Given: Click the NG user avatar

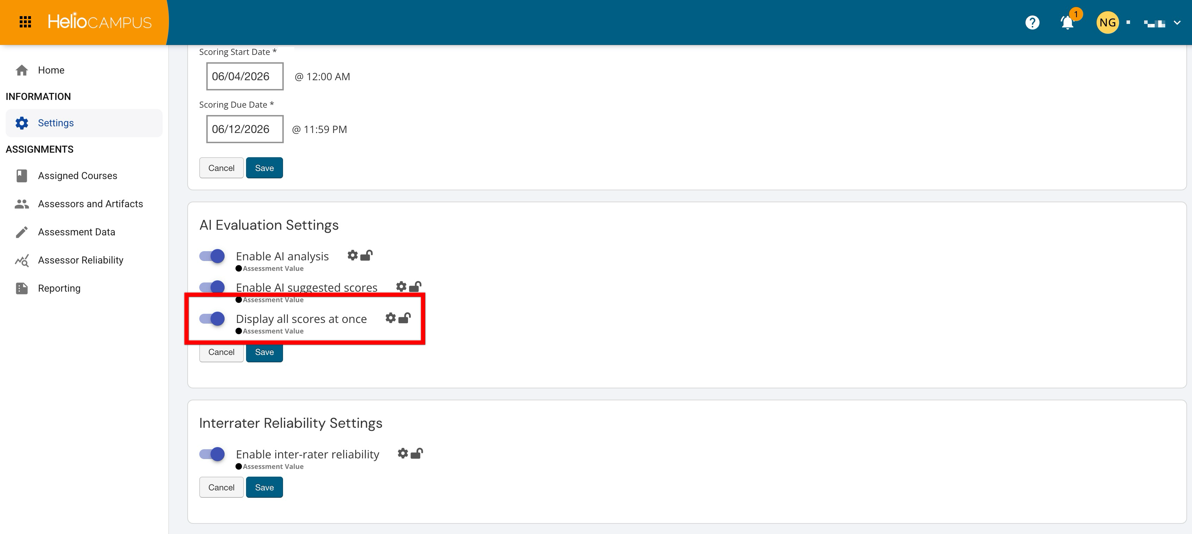Looking at the screenshot, I should pos(1107,23).
